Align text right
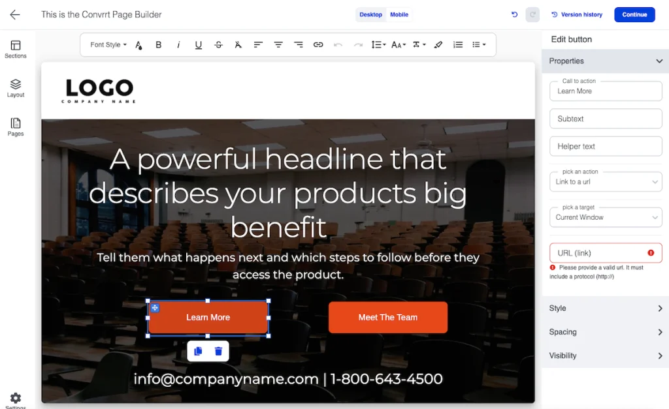This screenshot has height=409, width=669. [x=298, y=44]
